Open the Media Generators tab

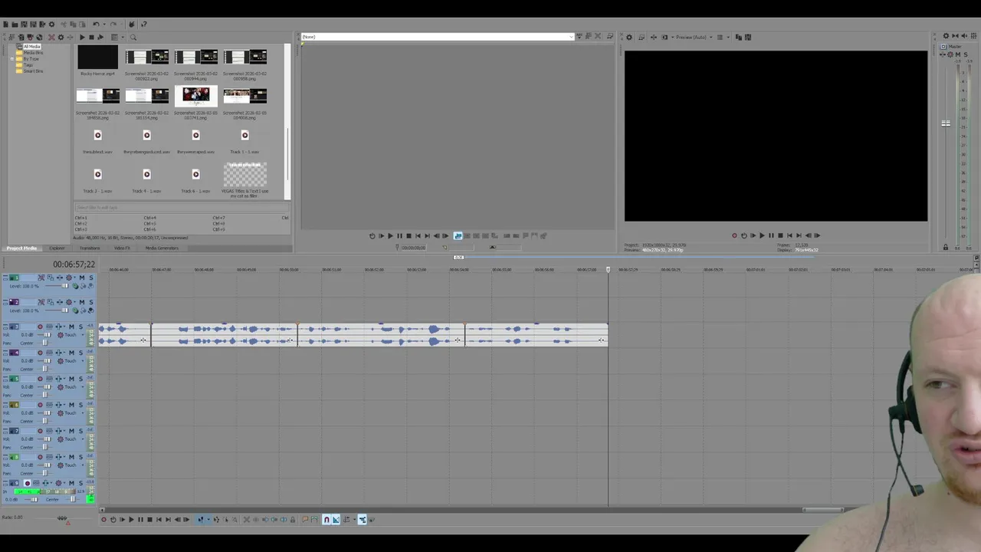click(162, 248)
